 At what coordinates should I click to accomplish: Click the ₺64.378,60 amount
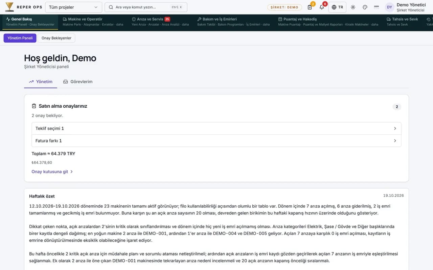point(42,162)
